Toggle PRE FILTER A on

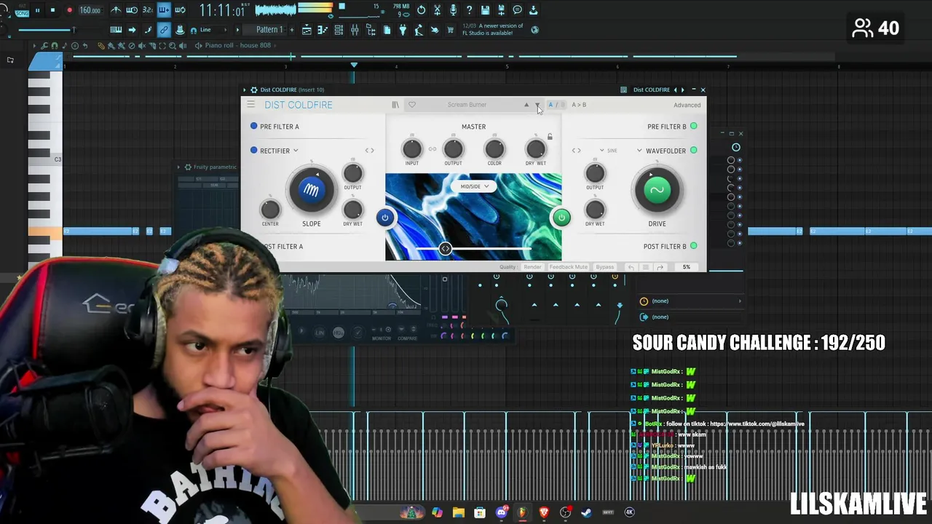(x=254, y=126)
